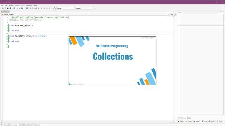Click the blue Navigate Forward icon
Image resolution: width=225 pixels, height=126 pixels.
(x=27, y=8)
